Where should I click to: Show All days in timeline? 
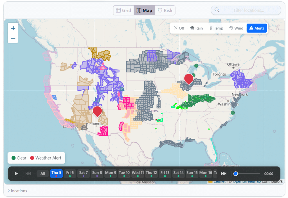point(43,174)
